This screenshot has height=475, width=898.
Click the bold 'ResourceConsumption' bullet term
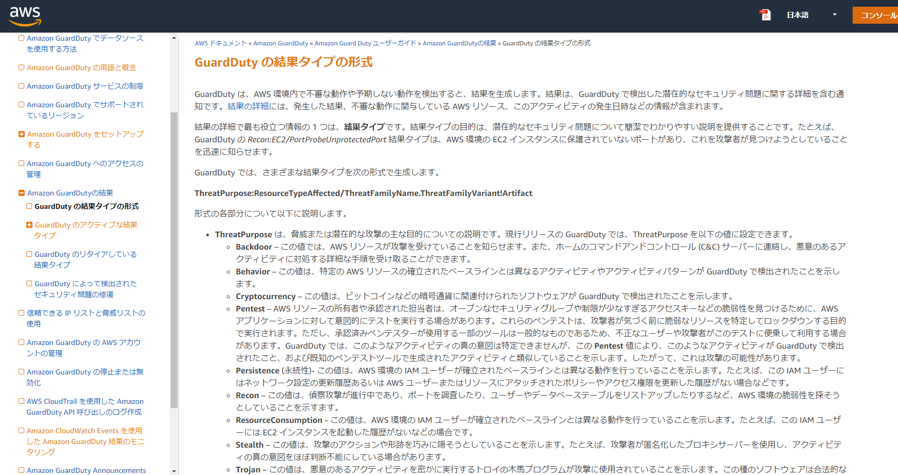[279, 420]
